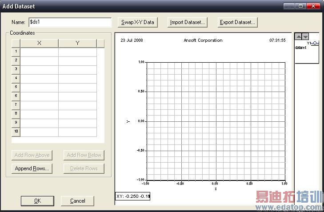Click the Y cell in row 5
Image resolution: width=324 pixels, height=212 pixels.
click(77, 88)
